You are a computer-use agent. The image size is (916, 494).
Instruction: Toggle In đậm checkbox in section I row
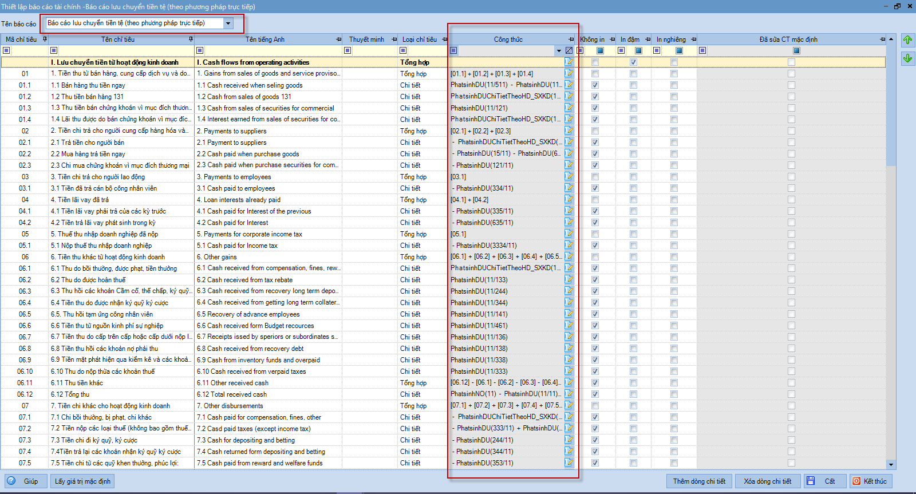coord(633,62)
